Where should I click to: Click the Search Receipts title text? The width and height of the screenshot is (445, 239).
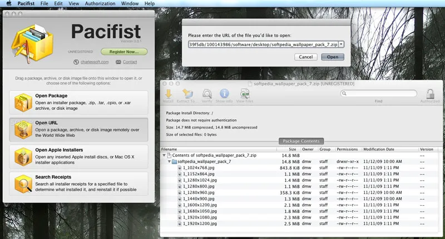53,177
